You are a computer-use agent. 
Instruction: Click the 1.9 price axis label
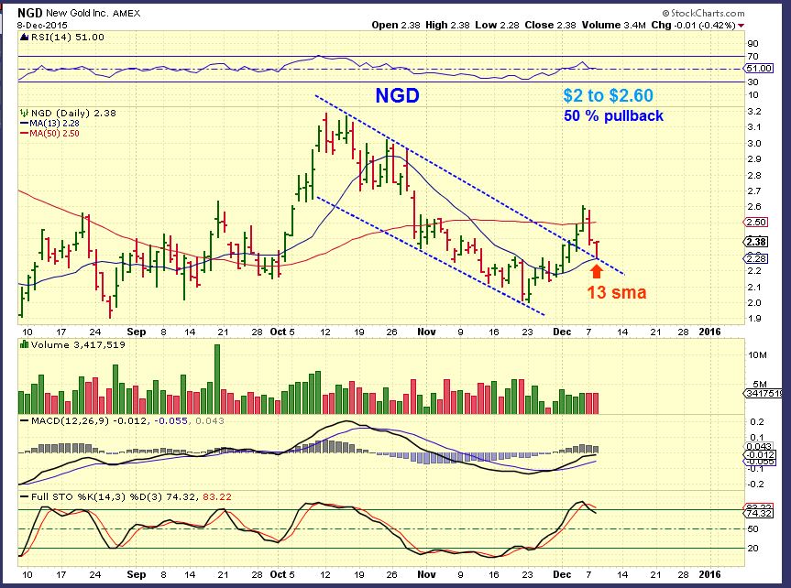(754, 318)
